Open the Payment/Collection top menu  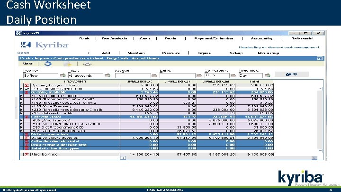click(214, 38)
